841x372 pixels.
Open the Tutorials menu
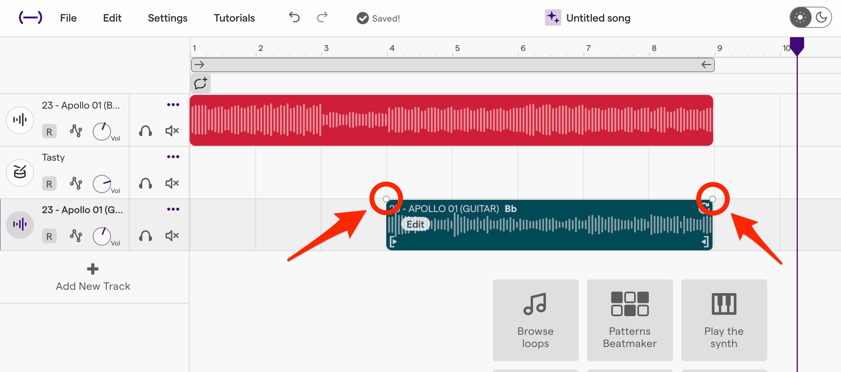point(234,18)
